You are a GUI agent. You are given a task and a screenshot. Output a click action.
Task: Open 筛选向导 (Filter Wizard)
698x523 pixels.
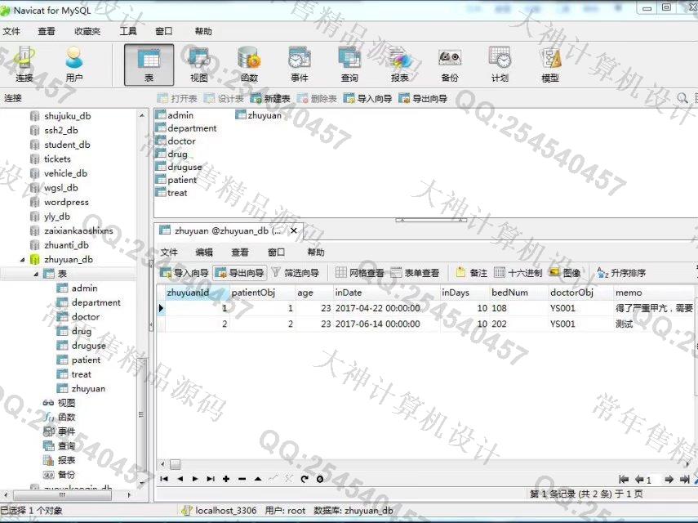pos(296,273)
